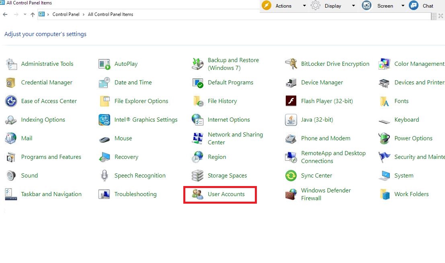
Task: Expand the breadcrumb chevron before Control Panel
Action: tap(48, 14)
